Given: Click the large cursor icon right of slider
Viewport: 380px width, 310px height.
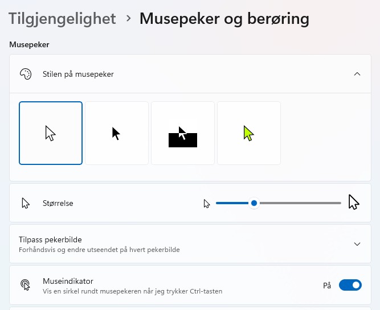Looking at the screenshot, I should pos(354,202).
